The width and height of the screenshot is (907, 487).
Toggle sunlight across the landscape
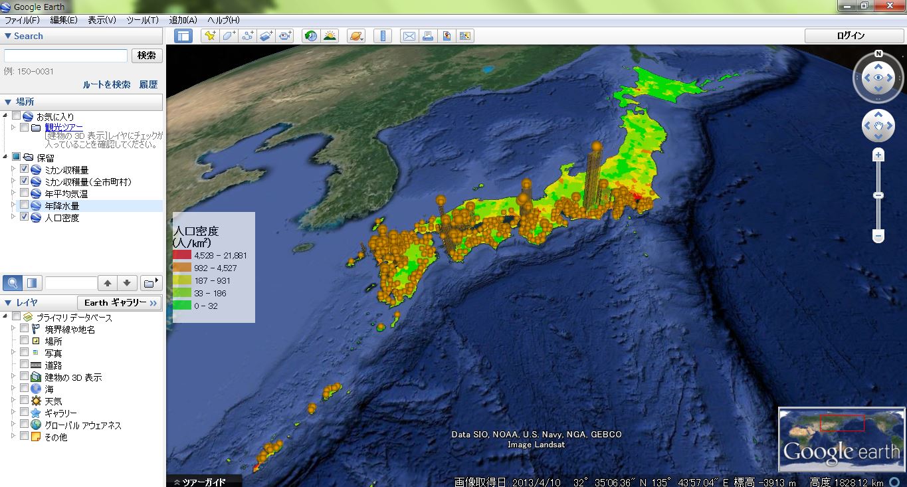[330, 36]
